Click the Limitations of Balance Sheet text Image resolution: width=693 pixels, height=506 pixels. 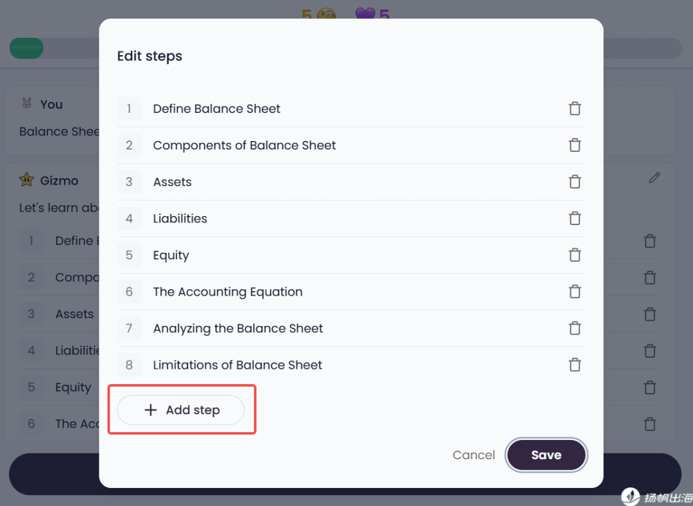coord(237,365)
